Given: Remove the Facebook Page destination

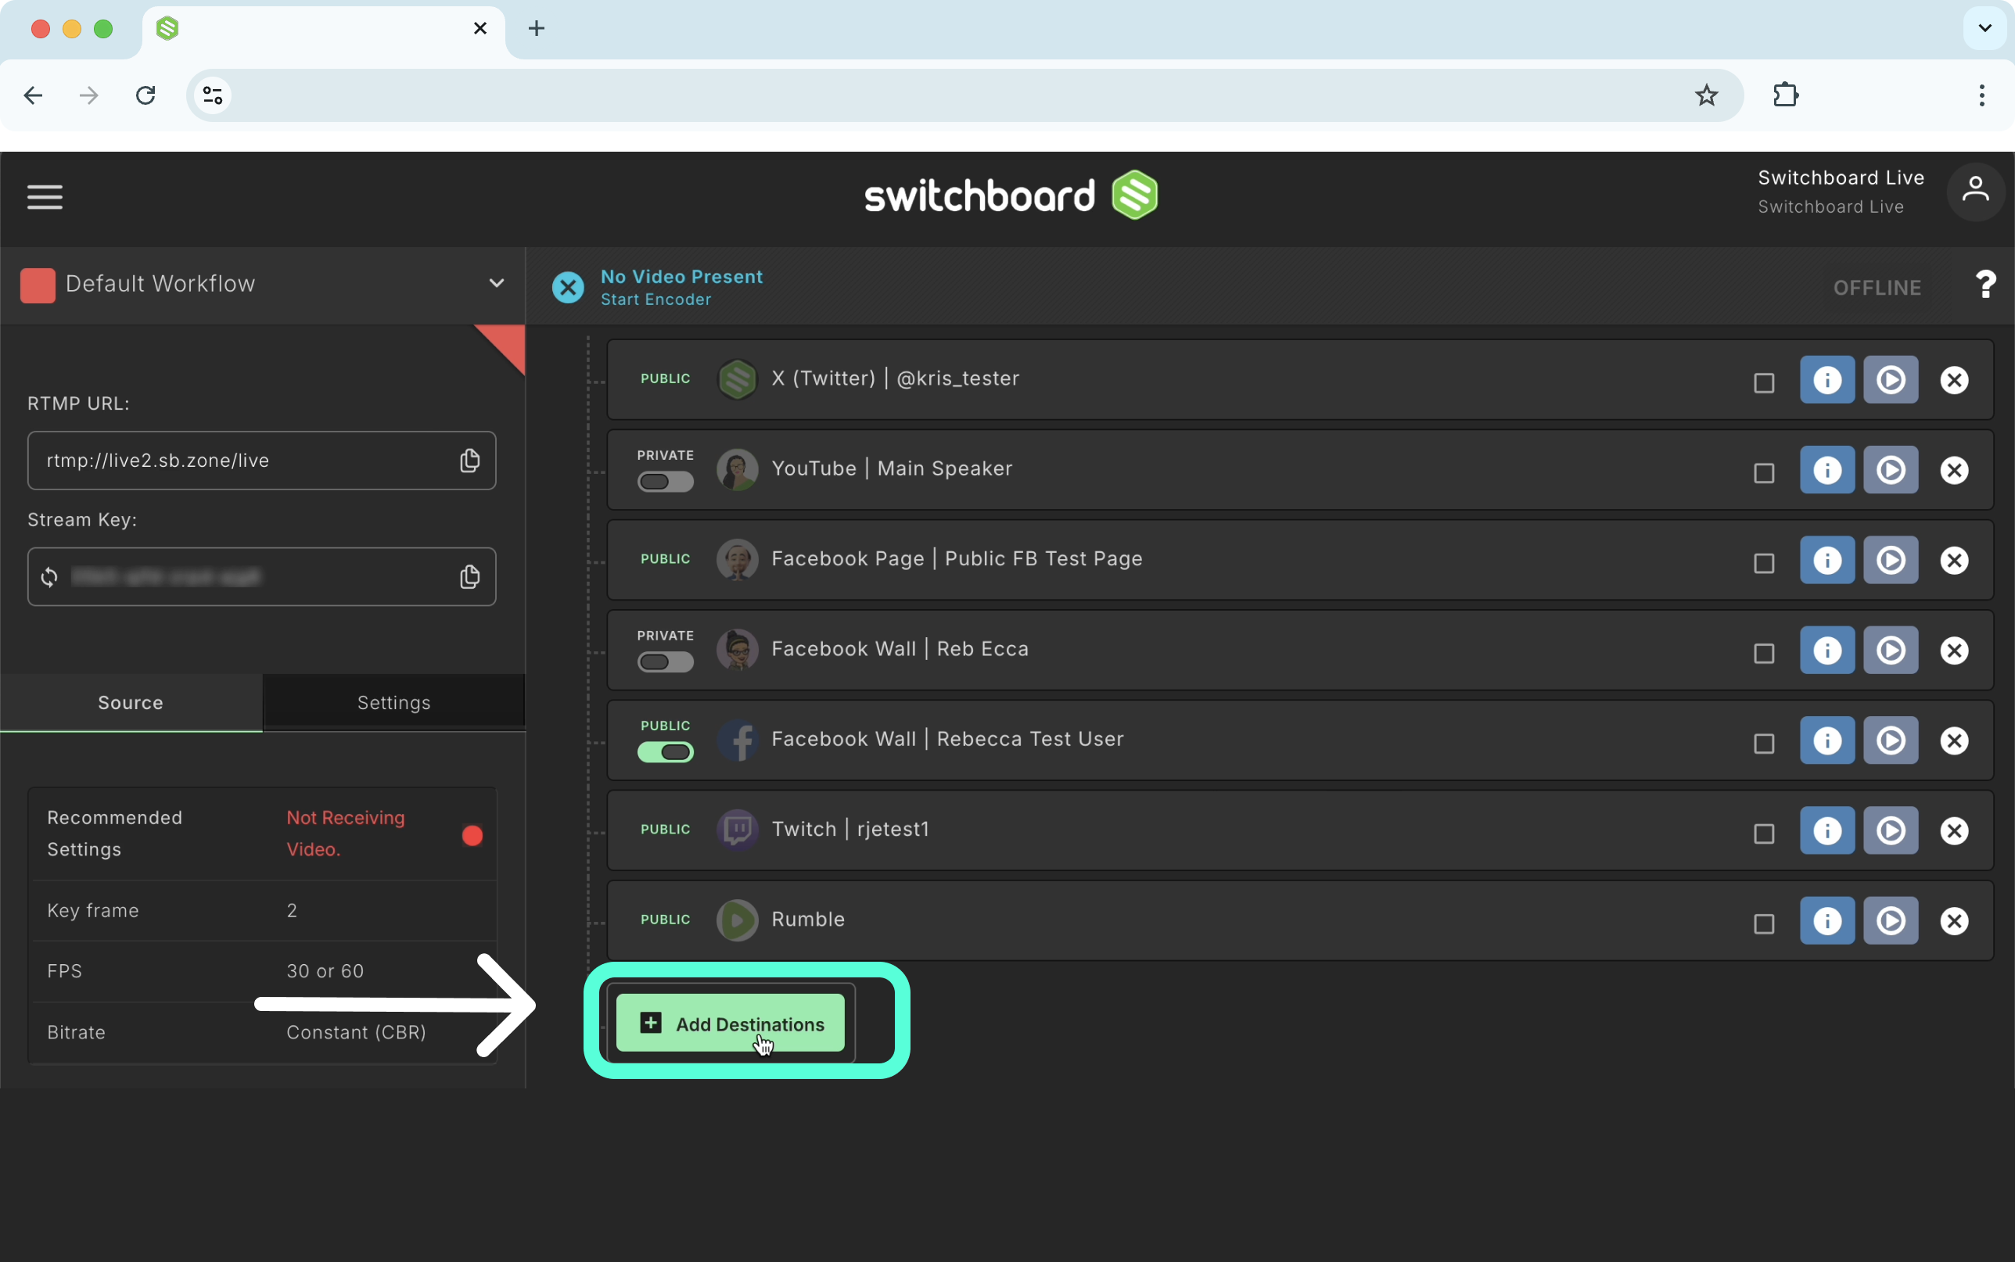Looking at the screenshot, I should pyautogui.click(x=1954, y=560).
